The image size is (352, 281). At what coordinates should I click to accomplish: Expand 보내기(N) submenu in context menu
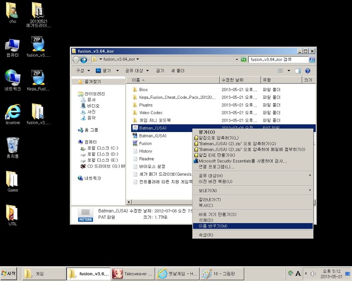click(253, 190)
